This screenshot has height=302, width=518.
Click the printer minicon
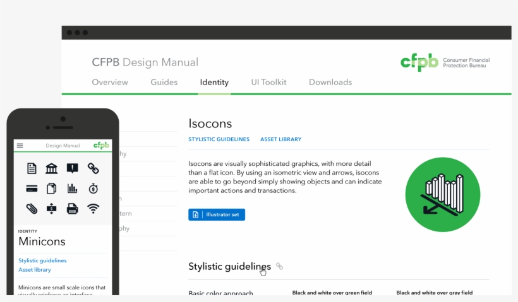click(x=73, y=208)
